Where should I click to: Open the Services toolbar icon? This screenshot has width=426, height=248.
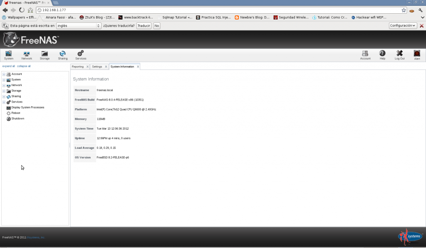click(81, 55)
